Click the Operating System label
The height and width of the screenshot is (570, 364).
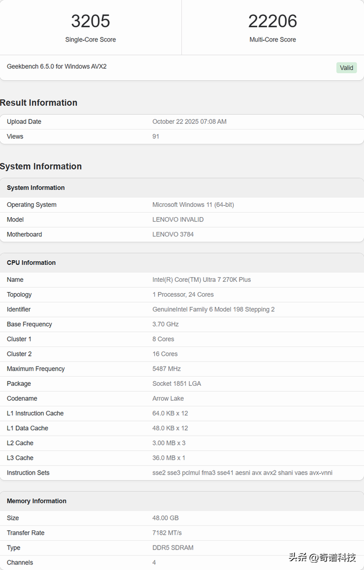pyautogui.click(x=32, y=205)
